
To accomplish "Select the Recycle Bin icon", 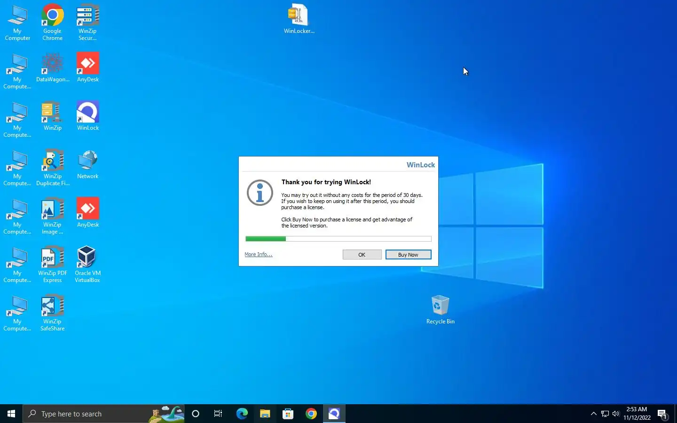I will 441,310.
